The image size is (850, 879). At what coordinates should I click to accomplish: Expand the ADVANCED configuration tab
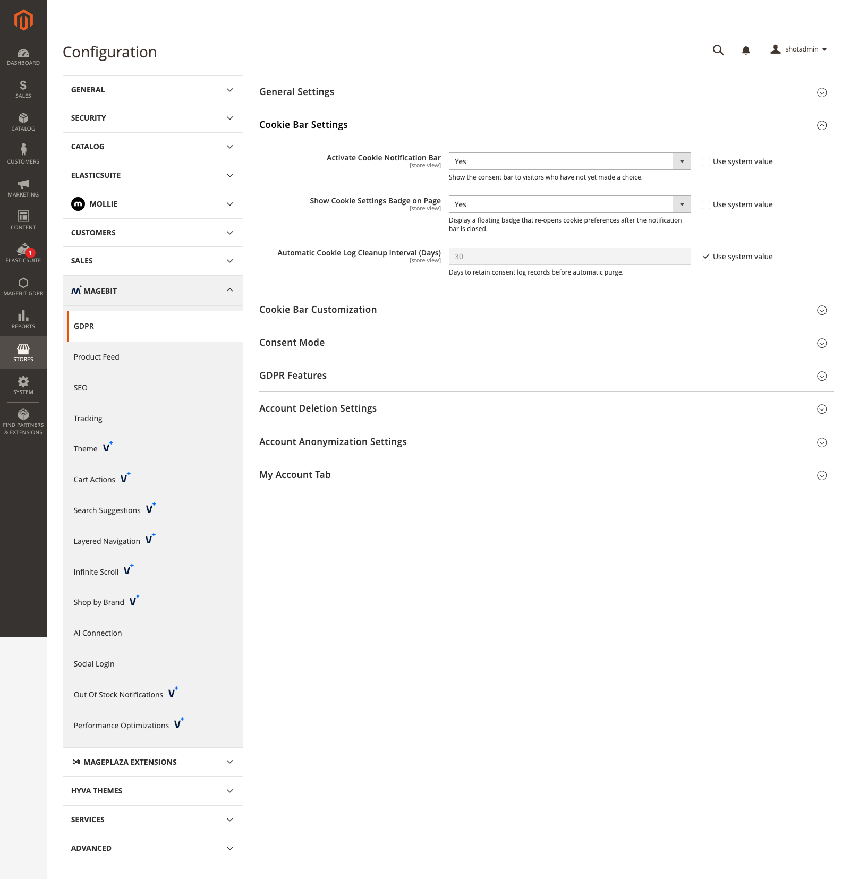click(153, 848)
